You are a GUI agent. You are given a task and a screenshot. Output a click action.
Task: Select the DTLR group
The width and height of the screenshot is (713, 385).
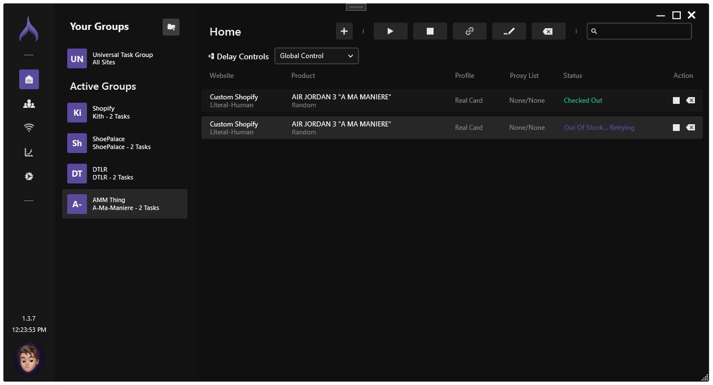(x=125, y=173)
